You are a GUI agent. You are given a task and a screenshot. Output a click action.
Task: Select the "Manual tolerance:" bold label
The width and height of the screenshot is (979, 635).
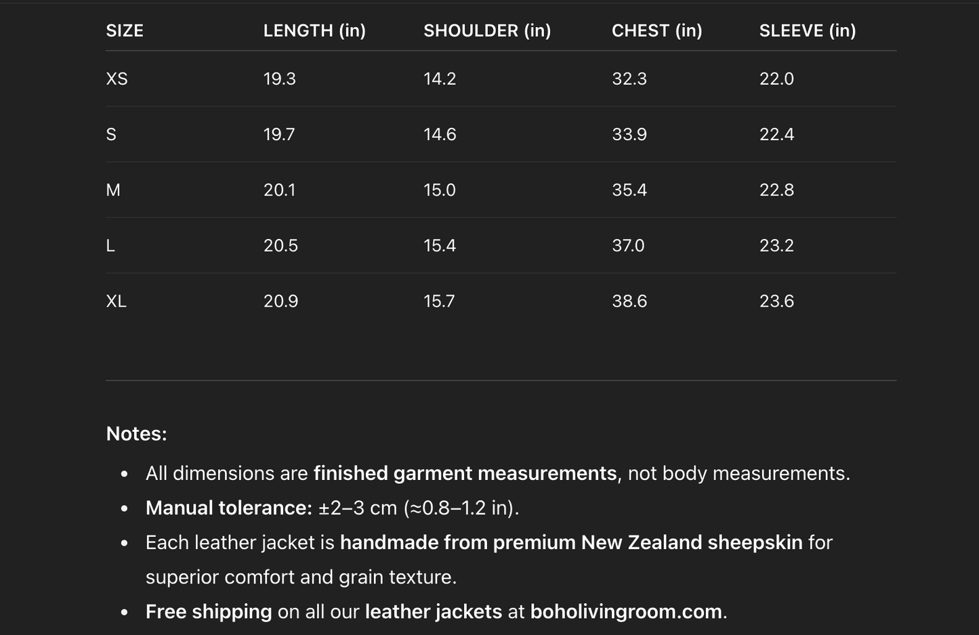tap(228, 508)
